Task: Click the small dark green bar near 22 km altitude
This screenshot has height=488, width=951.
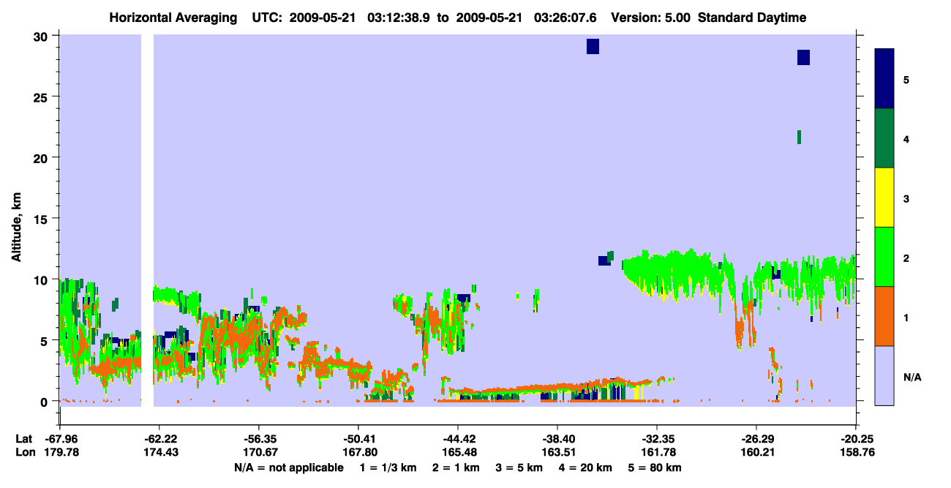Action: [x=799, y=137]
